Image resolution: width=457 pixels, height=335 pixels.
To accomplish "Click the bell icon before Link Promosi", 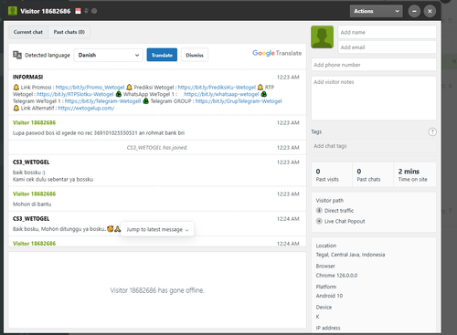I will [x=16, y=88].
